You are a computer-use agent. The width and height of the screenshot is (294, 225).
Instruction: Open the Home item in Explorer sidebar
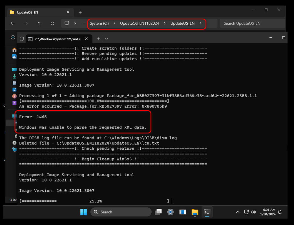[x=14, y=50]
